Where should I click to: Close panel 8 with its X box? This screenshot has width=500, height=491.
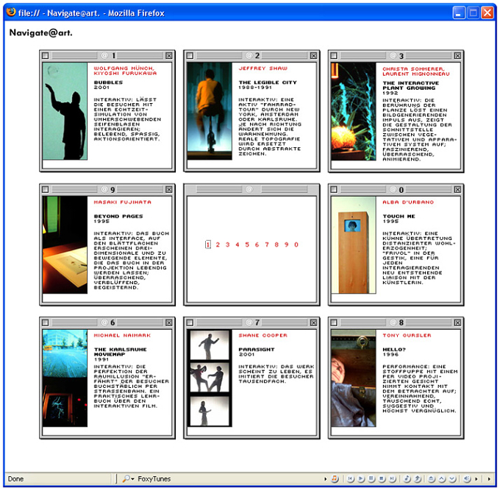pyautogui.click(x=457, y=322)
